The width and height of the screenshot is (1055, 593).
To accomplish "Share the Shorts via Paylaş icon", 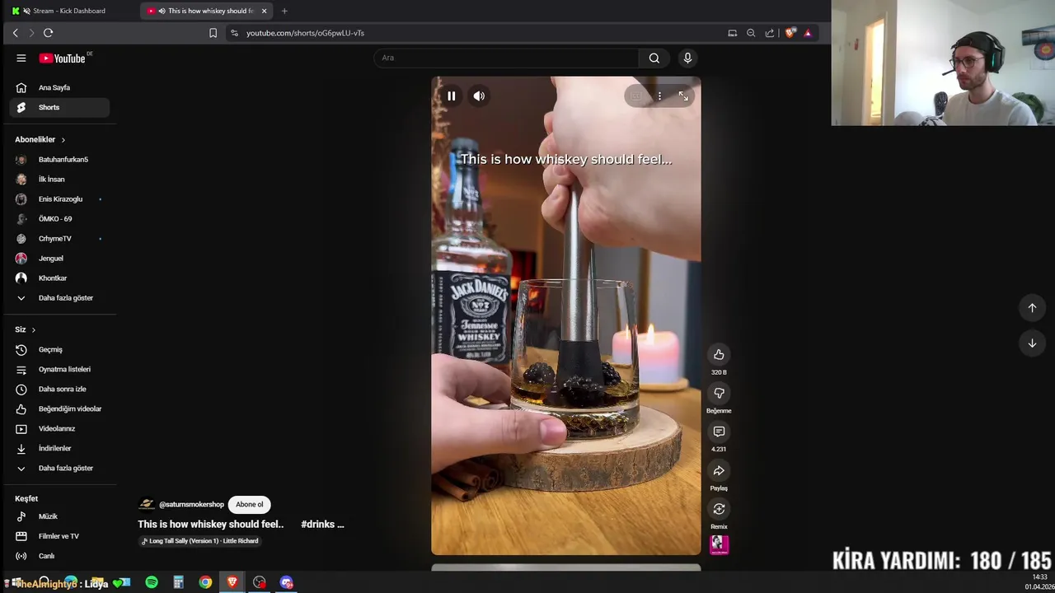I will click(x=719, y=470).
